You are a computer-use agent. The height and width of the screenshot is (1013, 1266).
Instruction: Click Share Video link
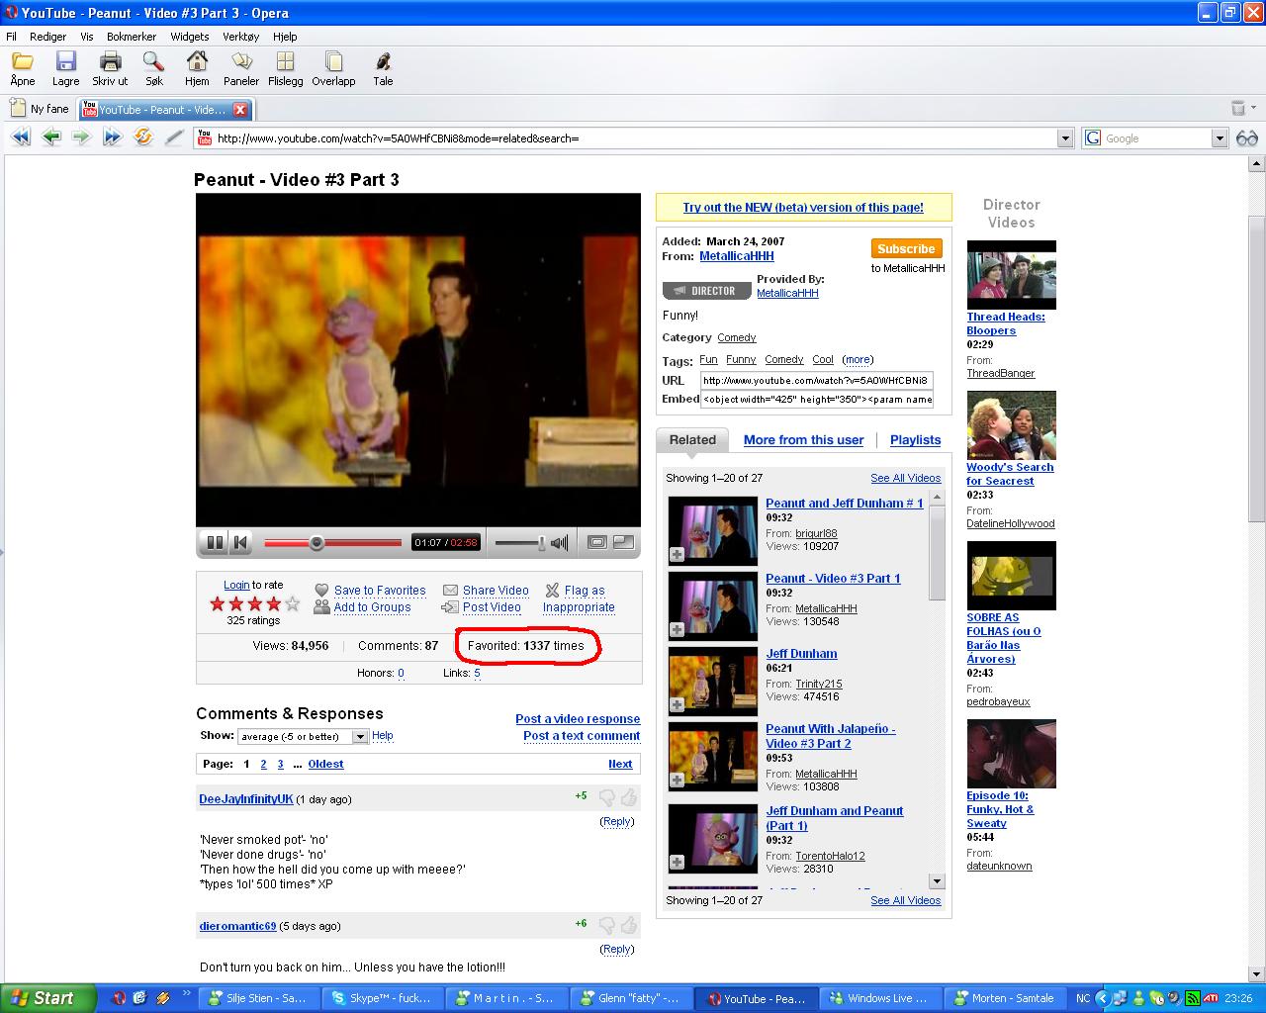coord(496,591)
